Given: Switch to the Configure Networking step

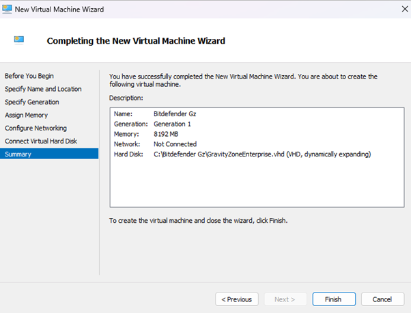Looking at the screenshot, I should 36,128.
